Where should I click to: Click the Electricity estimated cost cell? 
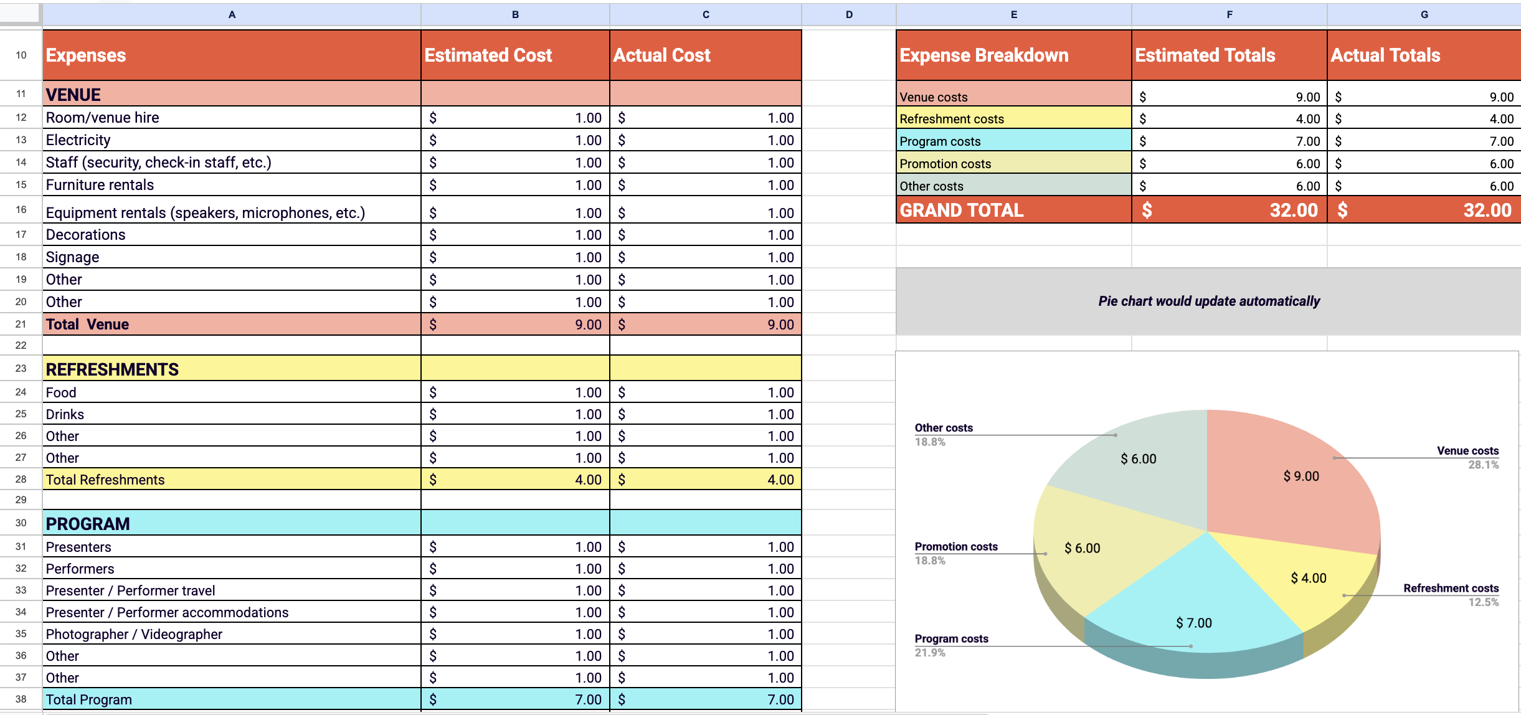515,140
